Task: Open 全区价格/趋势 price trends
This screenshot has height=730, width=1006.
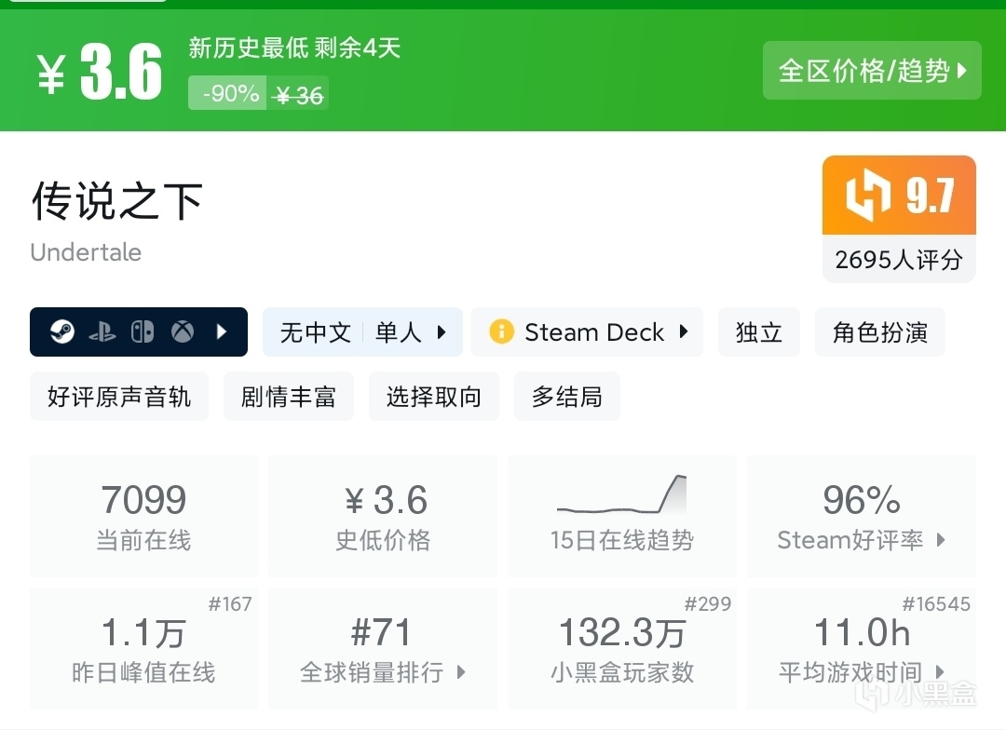Action: pos(872,71)
